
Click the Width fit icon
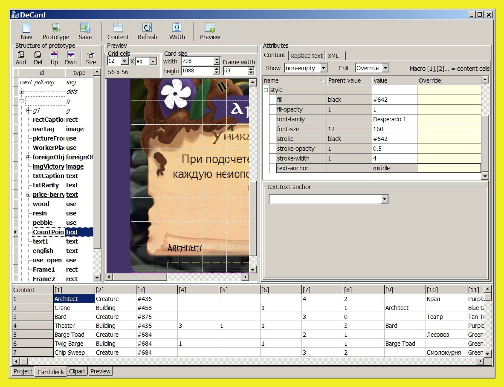[177, 28]
